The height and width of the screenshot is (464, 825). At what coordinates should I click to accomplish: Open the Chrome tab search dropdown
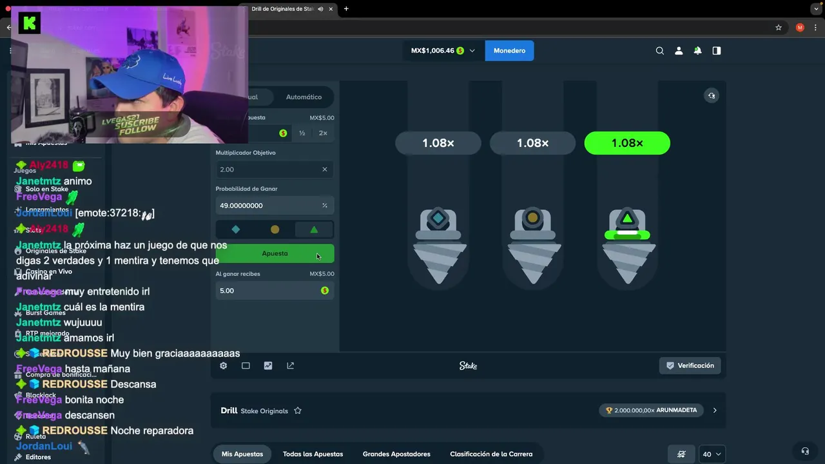[817, 9]
